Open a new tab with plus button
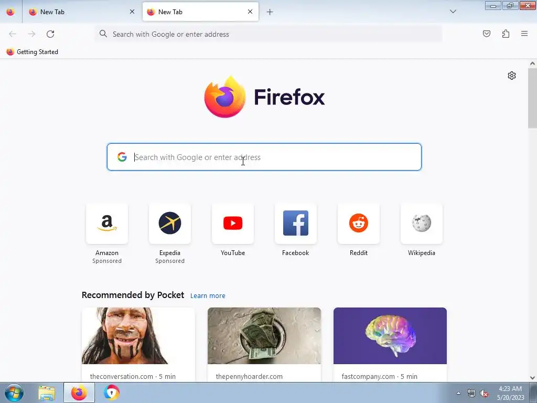This screenshot has height=403, width=537. tap(270, 12)
